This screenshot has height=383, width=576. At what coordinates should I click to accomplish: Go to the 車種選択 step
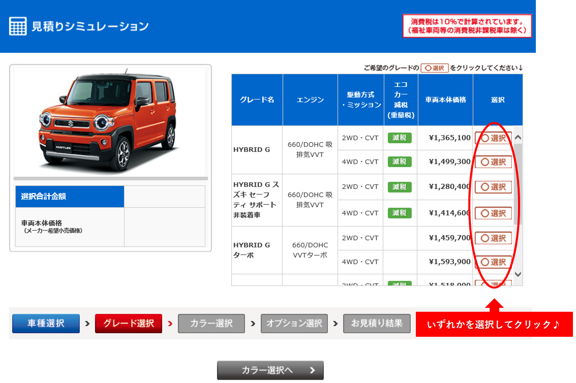pos(46,324)
